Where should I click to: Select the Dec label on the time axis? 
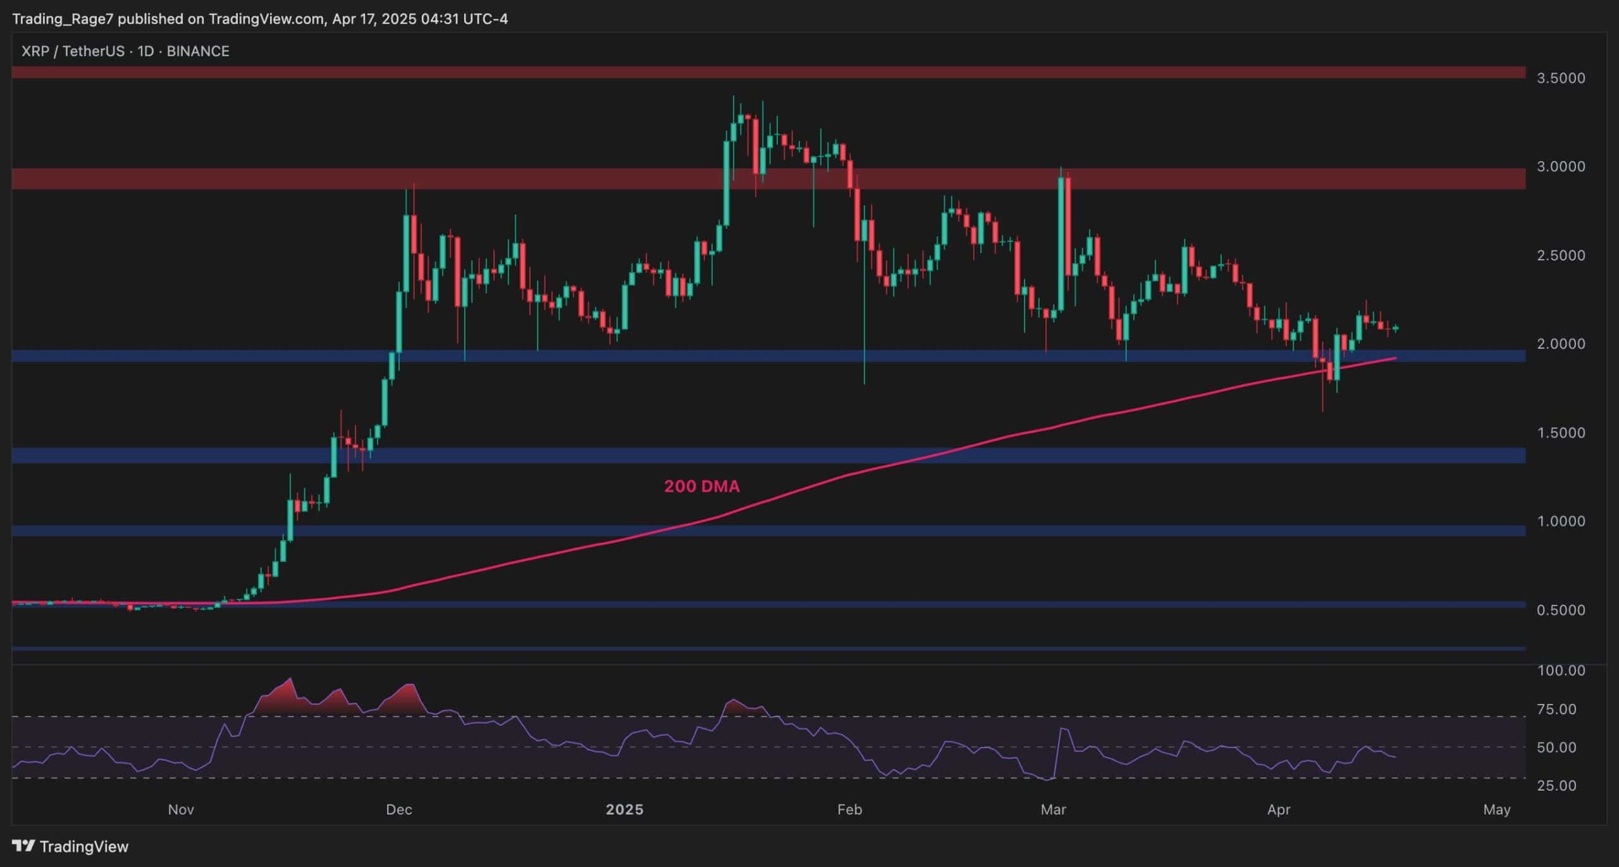coord(399,809)
